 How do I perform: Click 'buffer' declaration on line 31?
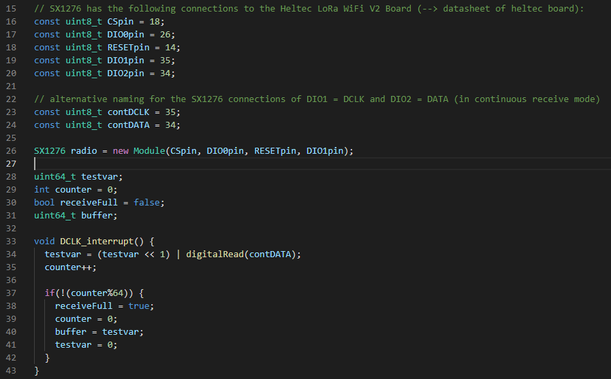tap(97, 215)
